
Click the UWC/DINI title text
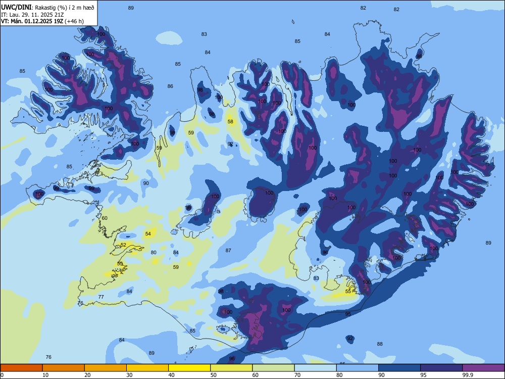click(17, 7)
